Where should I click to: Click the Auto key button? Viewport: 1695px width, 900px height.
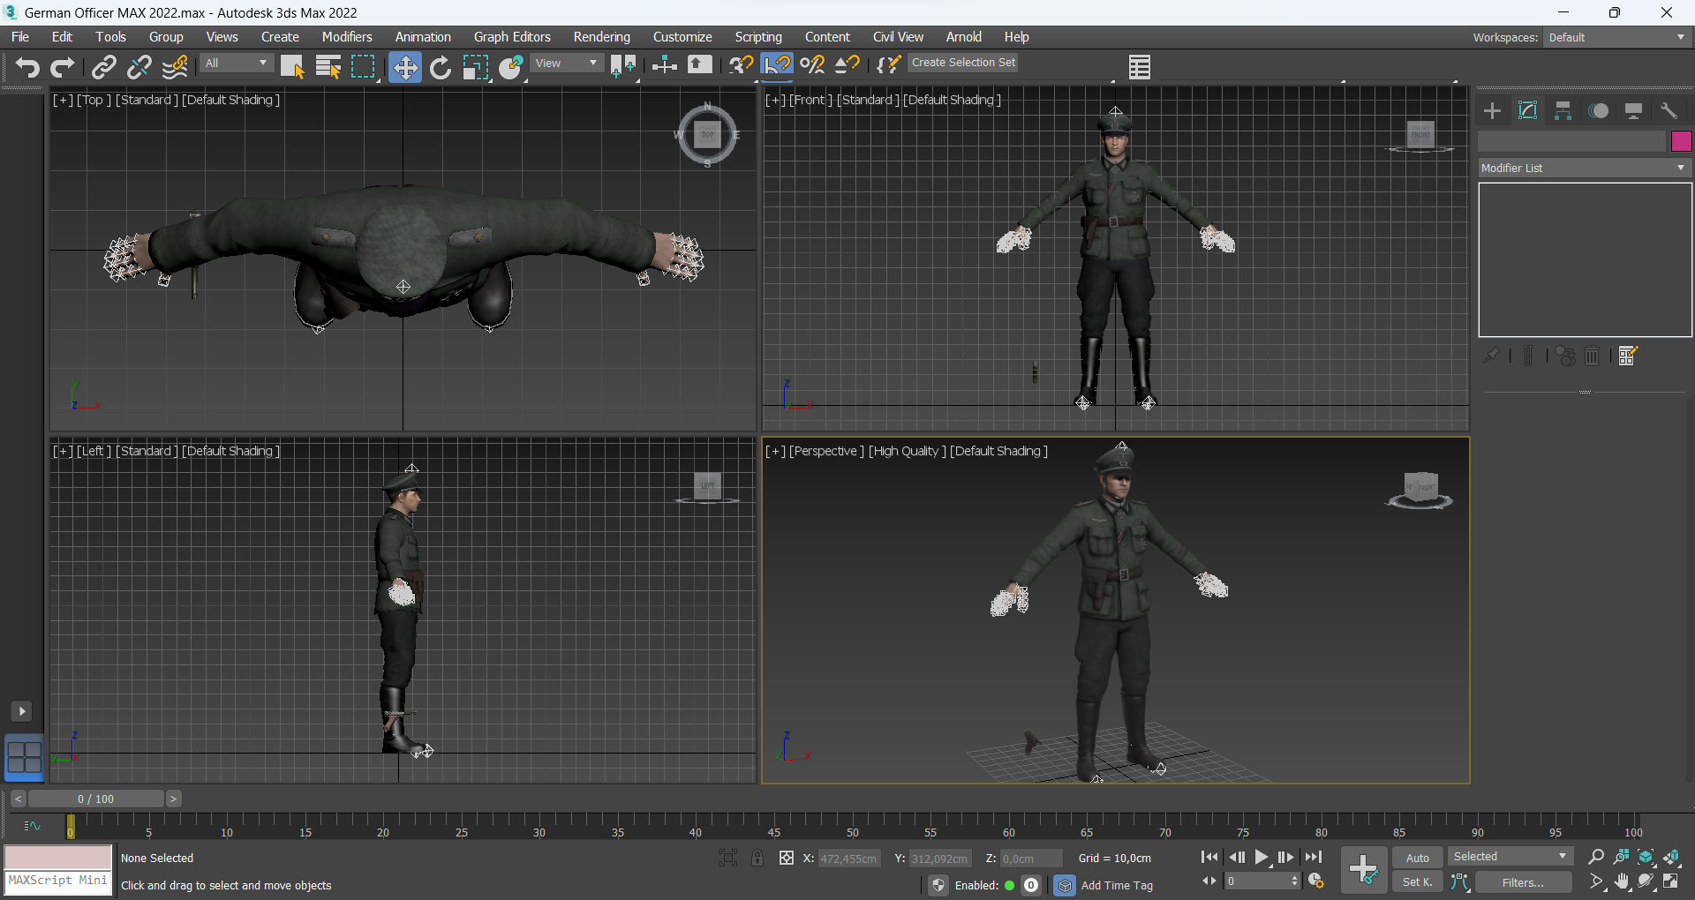[1417, 858]
